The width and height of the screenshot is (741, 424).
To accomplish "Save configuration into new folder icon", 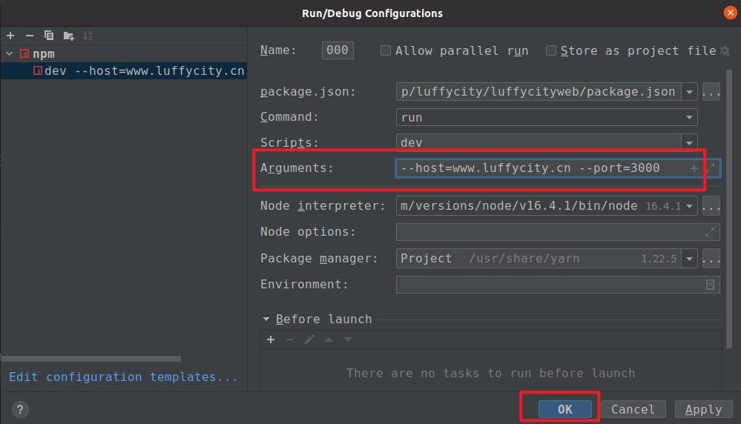I will [x=68, y=36].
